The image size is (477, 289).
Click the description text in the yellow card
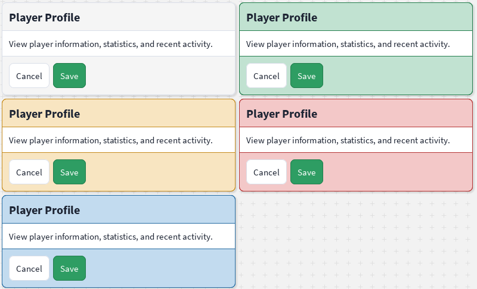[111, 140]
